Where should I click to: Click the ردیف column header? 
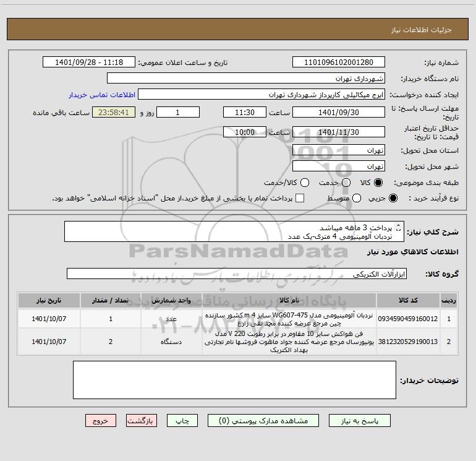(449, 300)
